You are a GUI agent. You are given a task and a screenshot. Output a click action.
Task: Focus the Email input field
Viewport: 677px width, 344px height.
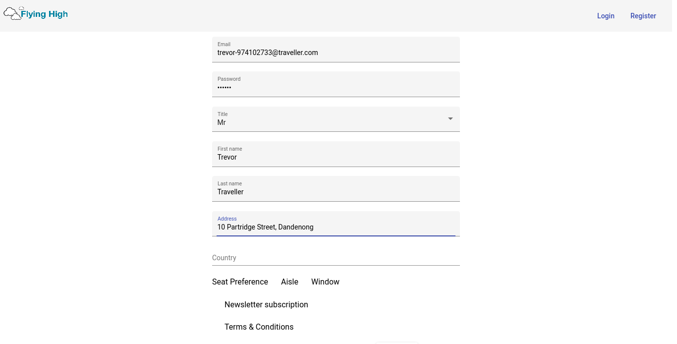point(336,53)
